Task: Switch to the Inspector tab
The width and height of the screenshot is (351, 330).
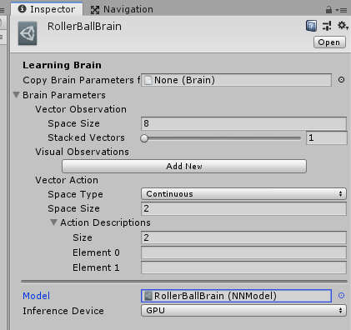Action: pyautogui.click(x=47, y=9)
